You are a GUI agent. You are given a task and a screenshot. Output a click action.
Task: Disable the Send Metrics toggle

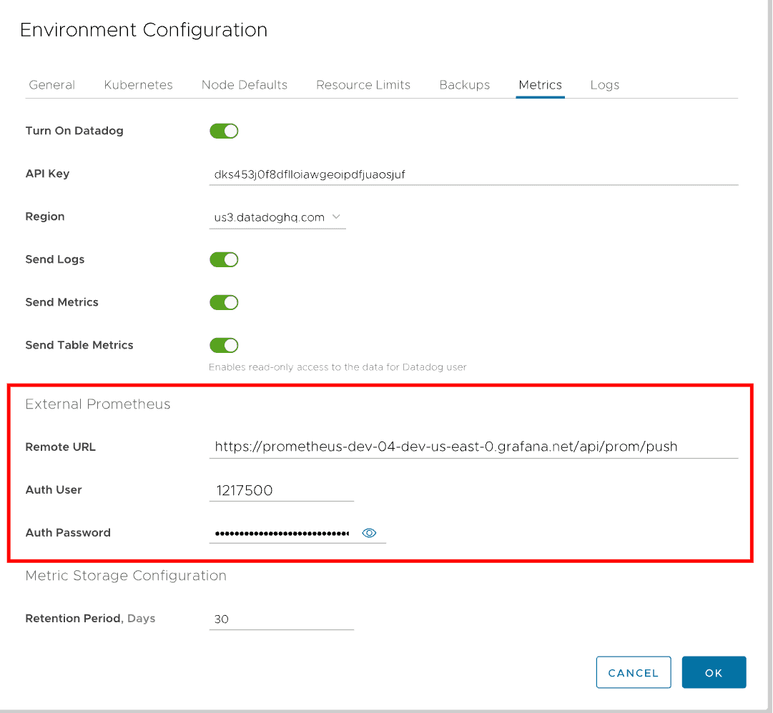tap(224, 302)
